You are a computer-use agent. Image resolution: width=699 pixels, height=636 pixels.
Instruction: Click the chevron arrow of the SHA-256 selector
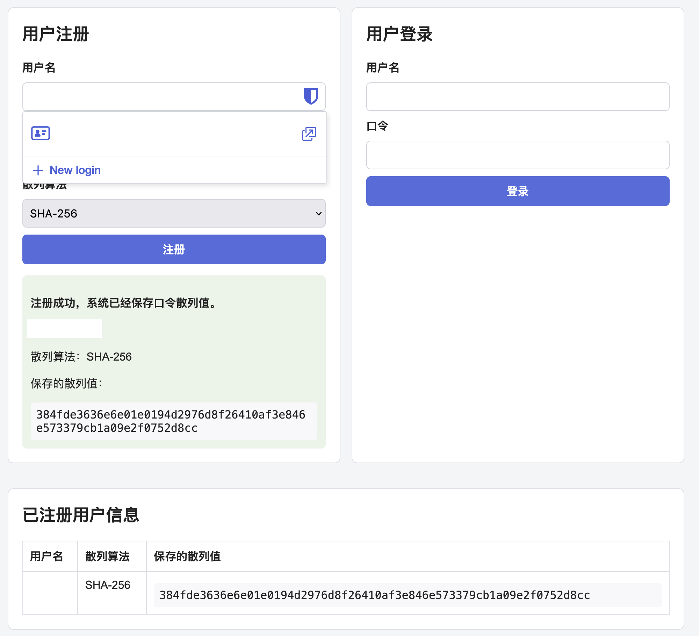(x=318, y=213)
